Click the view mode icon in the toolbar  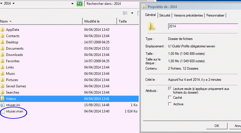pos(125,13)
